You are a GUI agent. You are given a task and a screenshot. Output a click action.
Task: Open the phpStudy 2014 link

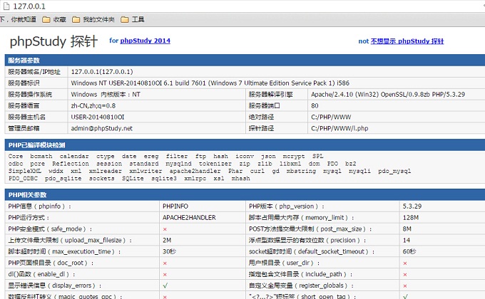pyautogui.click(x=145, y=41)
